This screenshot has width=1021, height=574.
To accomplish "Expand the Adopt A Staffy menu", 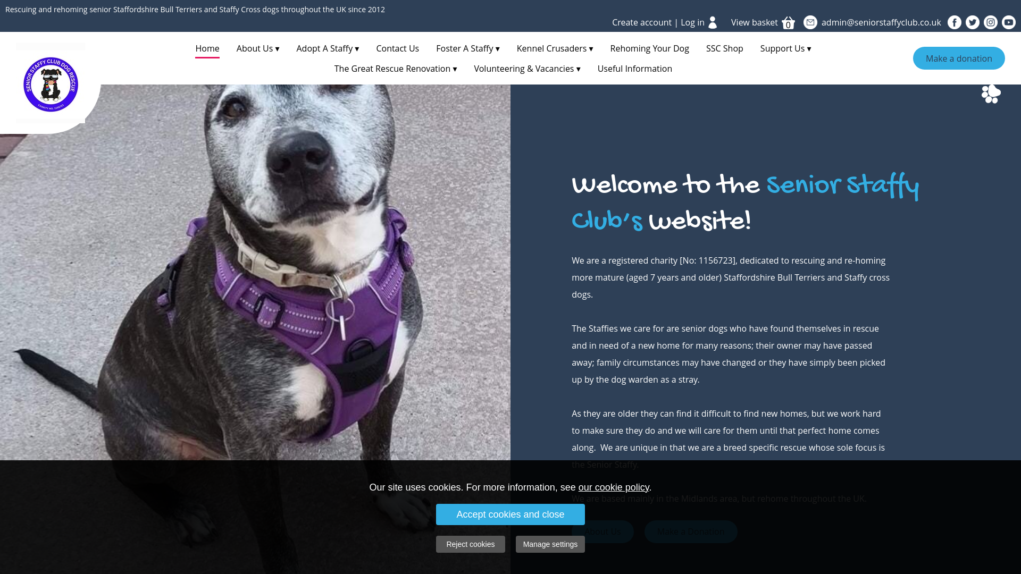I will pyautogui.click(x=328, y=48).
